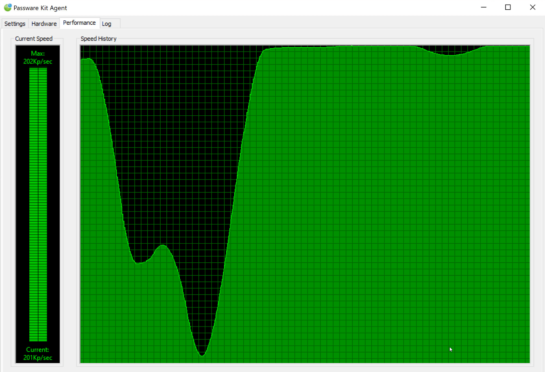This screenshot has height=372, width=545.
Task: Click the "Max:" label in Current Speed
Action: 38,54
